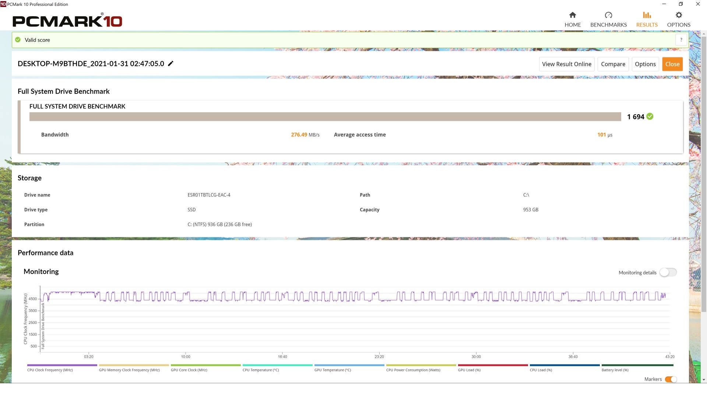The width and height of the screenshot is (707, 398).
Task: Edit result name with pencil icon
Action: point(170,63)
